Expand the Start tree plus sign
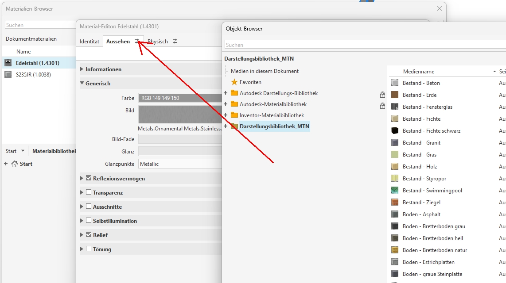Image resolution: width=506 pixels, height=283 pixels. (6, 164)
